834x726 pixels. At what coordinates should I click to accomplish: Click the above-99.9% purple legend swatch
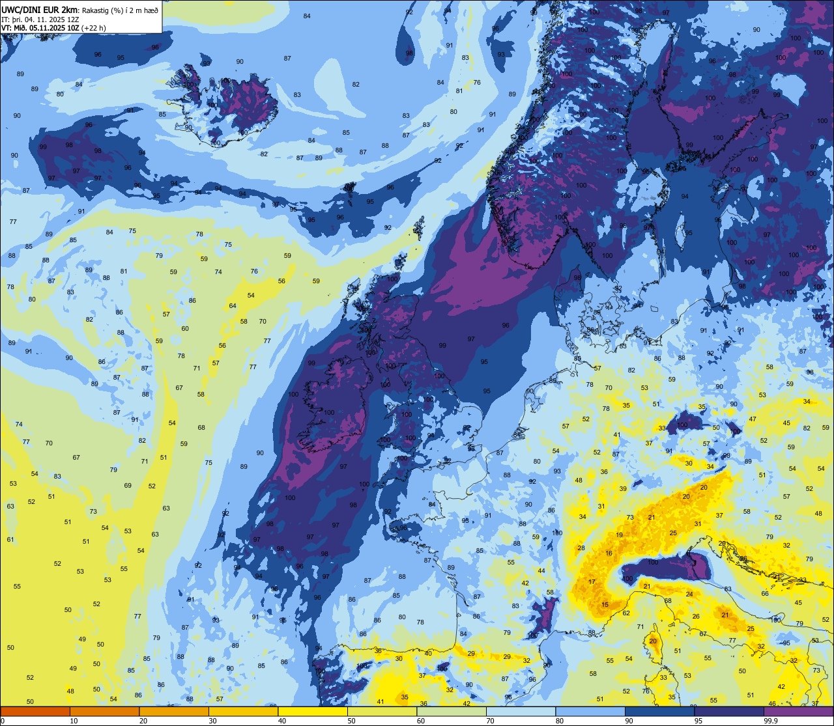(798, 711)
